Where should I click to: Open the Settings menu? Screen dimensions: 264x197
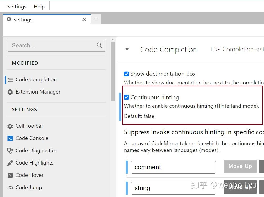17,7
